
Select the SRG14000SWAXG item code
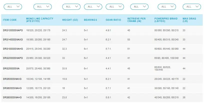pos(13,40)
